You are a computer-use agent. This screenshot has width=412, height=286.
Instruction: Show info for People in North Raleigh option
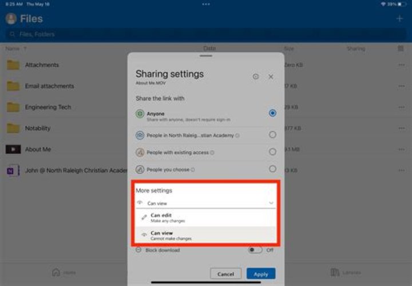[237, 136]
